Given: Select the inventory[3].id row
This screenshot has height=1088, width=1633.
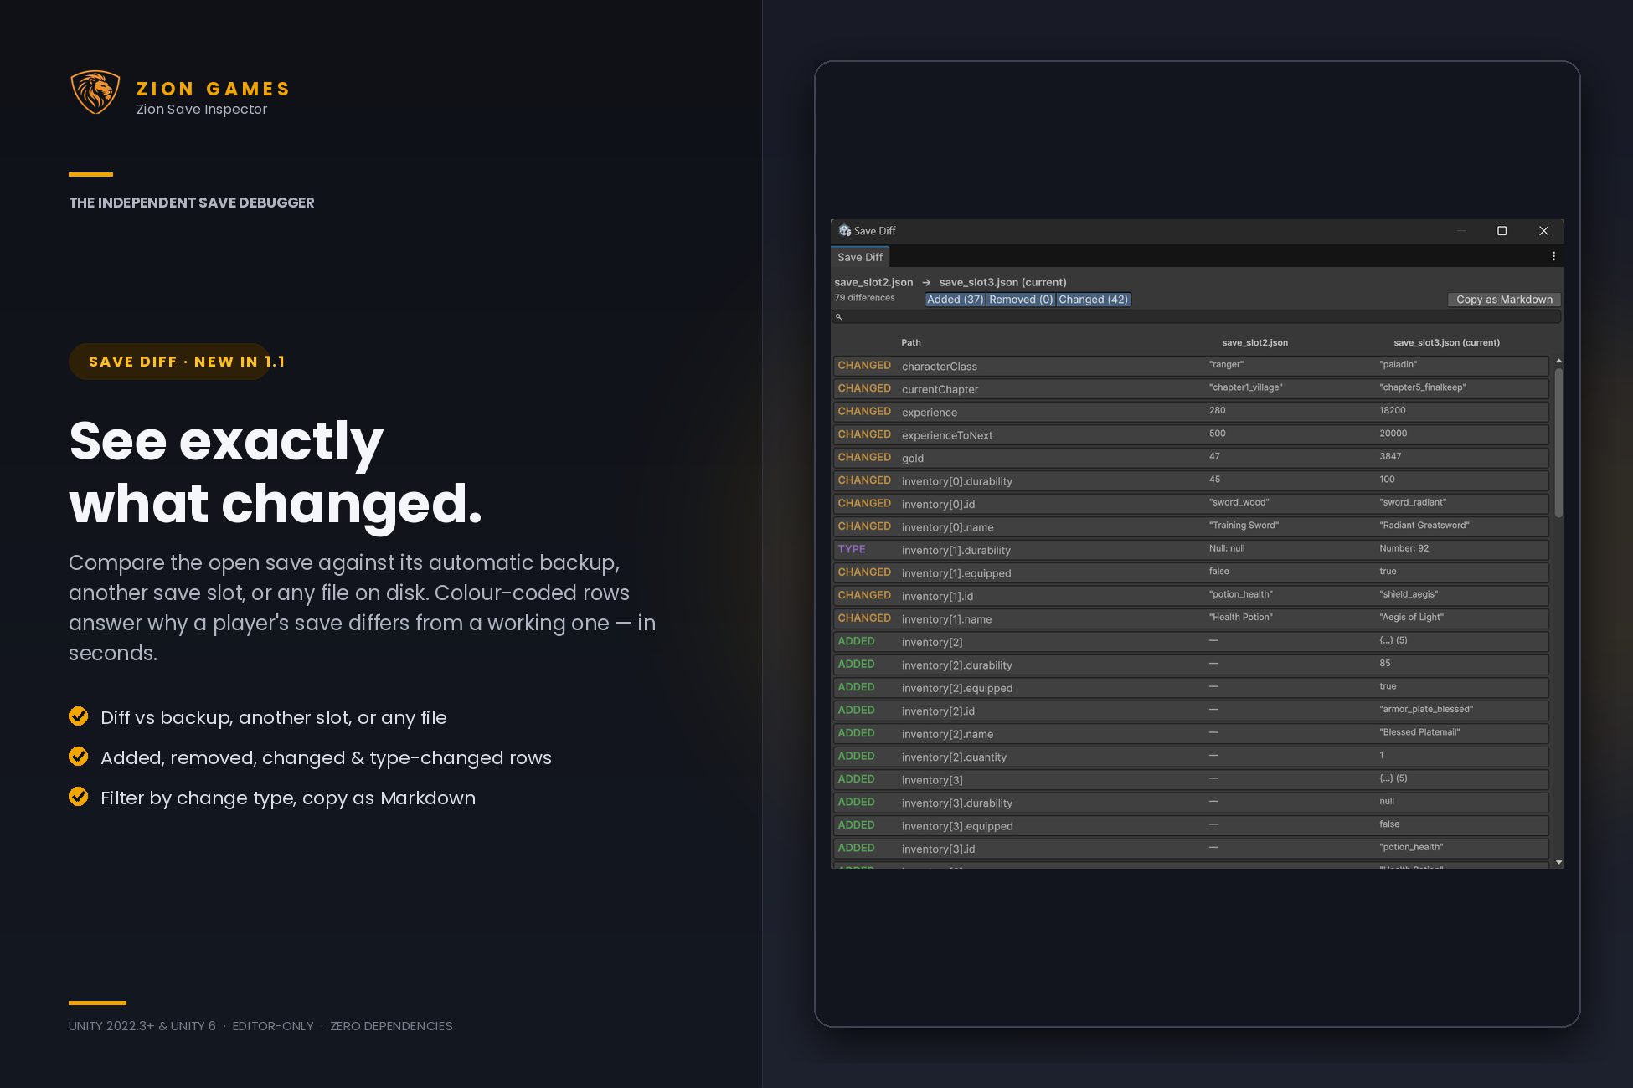Looking at the screenshot, I should 1191,849.
